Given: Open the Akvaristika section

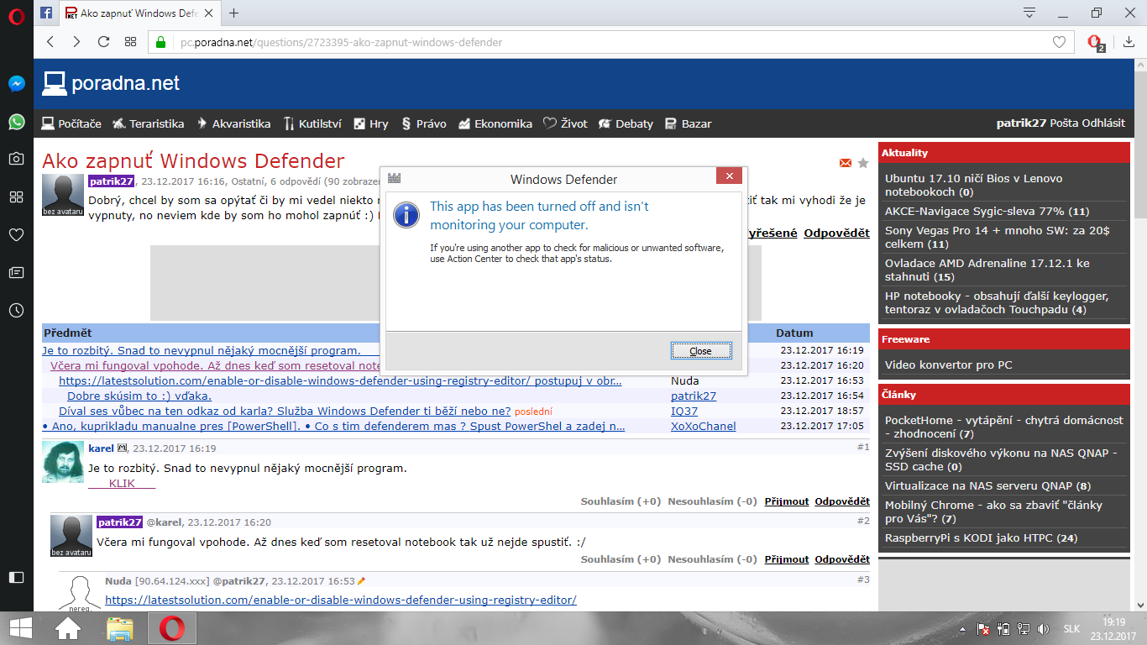Looking at the screenshot, I should tap(233, 123).
